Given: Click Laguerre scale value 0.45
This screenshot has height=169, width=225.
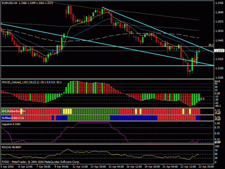Looking at the screenshot, I should point(217,134).
